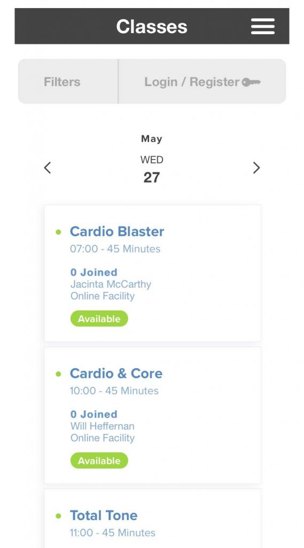
Task: Click Available badge on Cardio & Core
Action: point(99,461)
